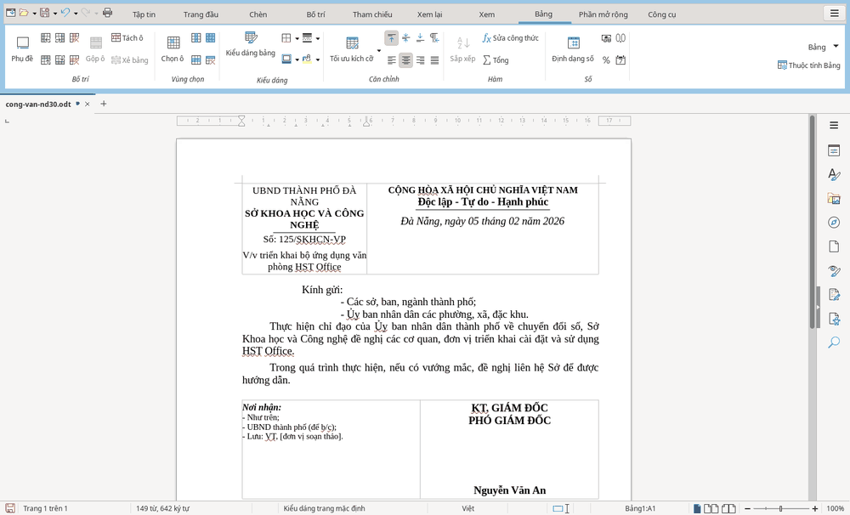This screenshot has height=515, width=850.
Task: Expand Tối ưu kích cỡ dropdown arrow
Action: pyautogui.click(x=379, y=50)
